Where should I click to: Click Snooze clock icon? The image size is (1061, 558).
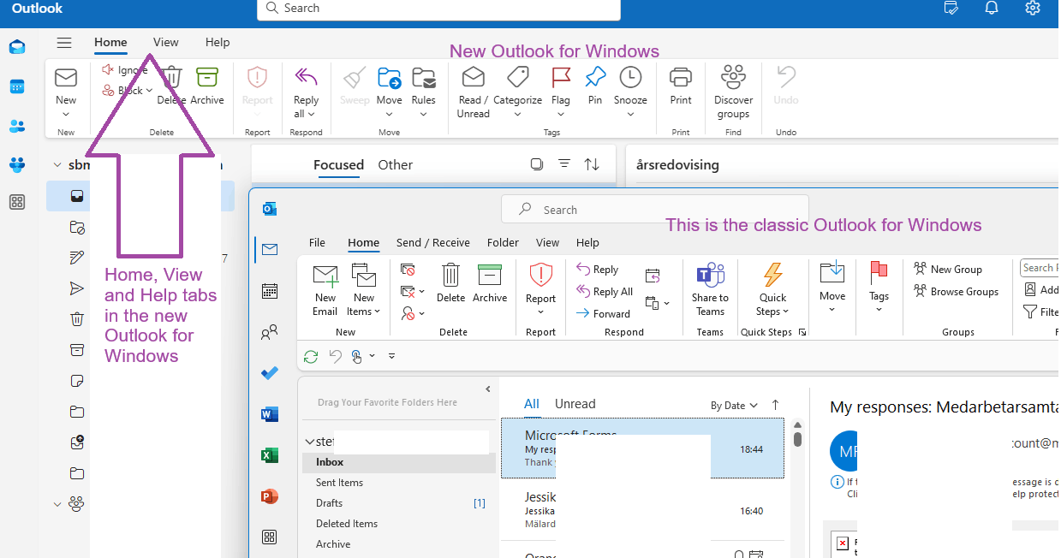(x=630, y=78)
